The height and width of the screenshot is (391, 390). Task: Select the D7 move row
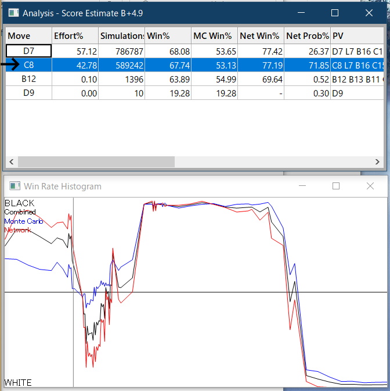[28, 51]
